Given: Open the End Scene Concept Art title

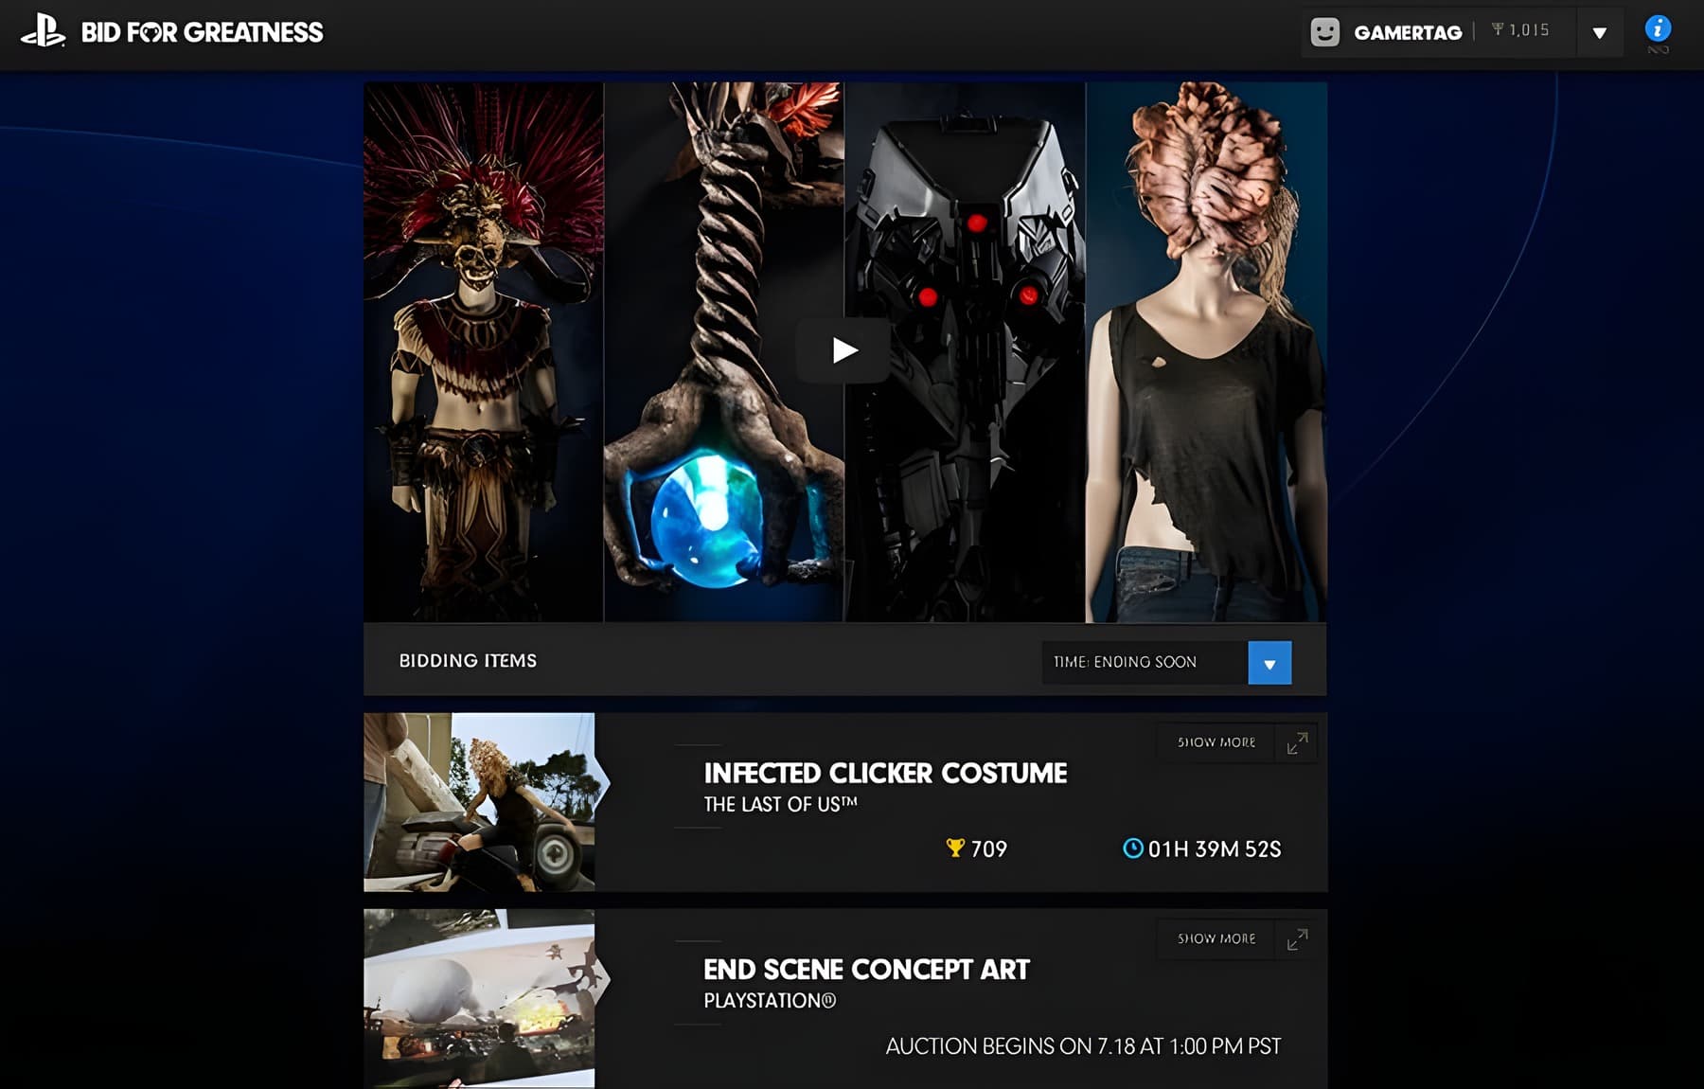Looking at the screenshot, I should pos(866,970).
